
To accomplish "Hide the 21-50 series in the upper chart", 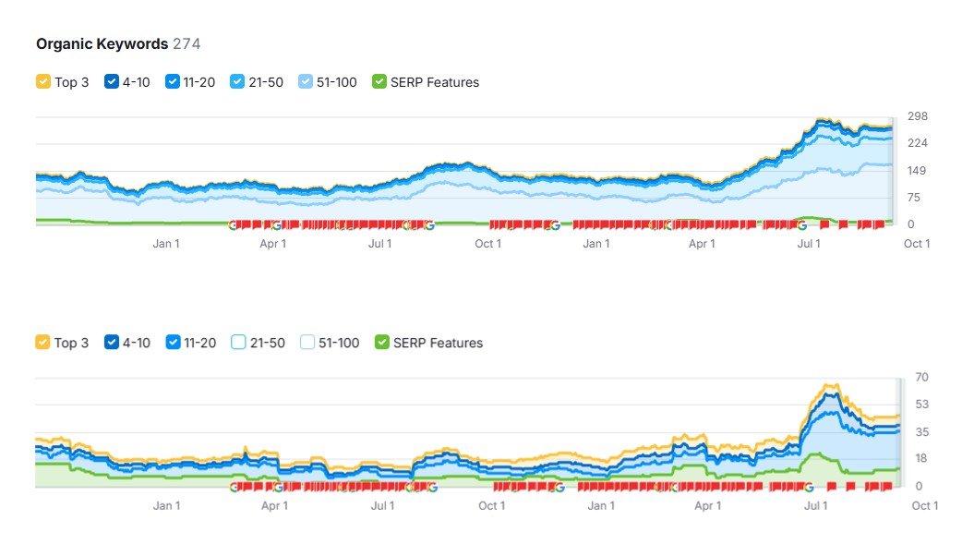I will coord(237,82).
